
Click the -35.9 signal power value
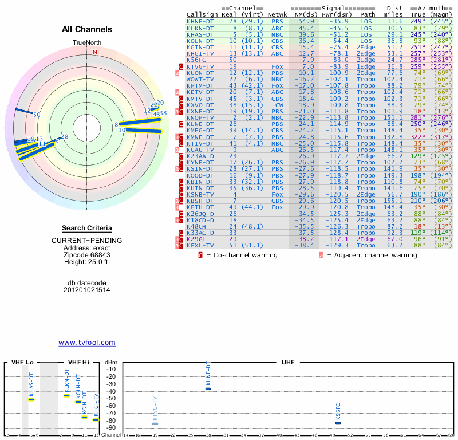click(x=339, y=22)
